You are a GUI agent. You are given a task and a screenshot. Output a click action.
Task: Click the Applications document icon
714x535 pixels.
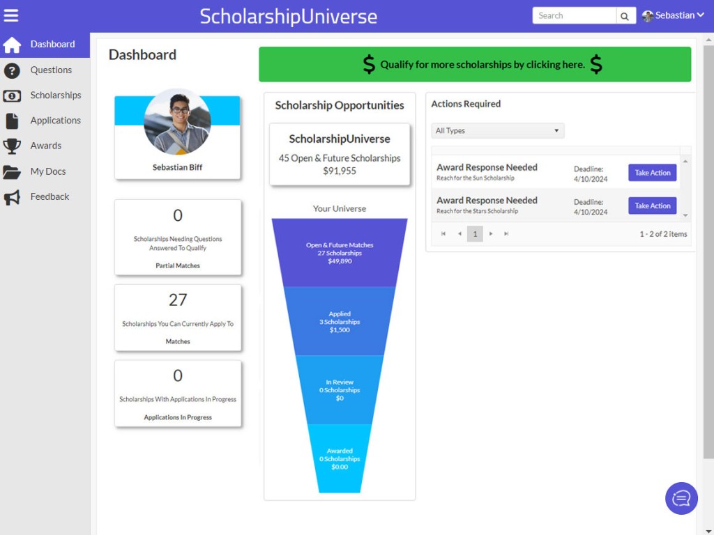(12, 121)
